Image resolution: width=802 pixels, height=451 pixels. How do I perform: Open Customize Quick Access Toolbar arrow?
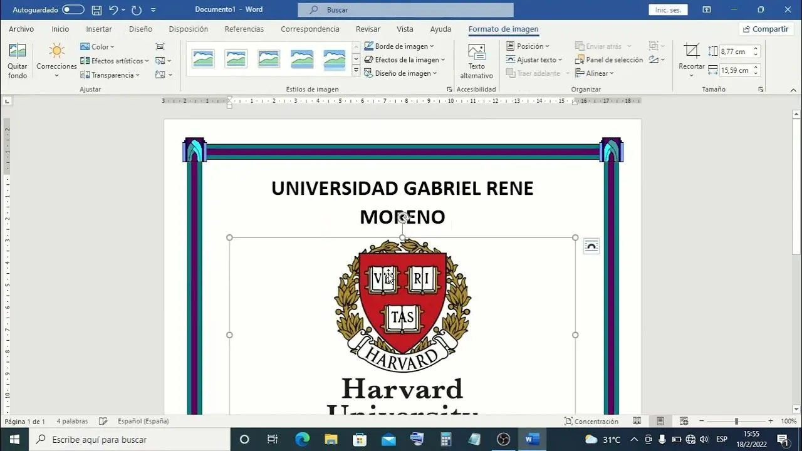click(154, 10)
